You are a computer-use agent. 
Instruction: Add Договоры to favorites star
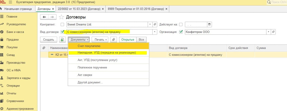pos(61,17)
